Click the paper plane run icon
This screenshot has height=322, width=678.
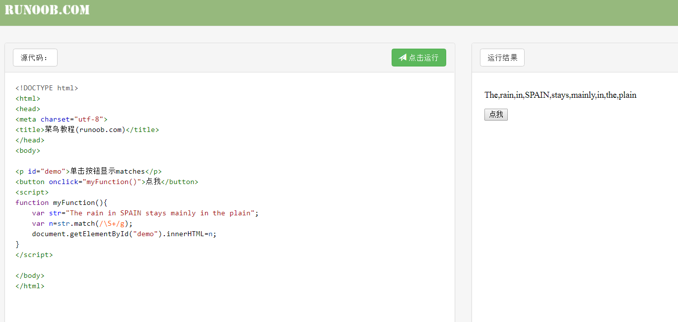click(x=403, y=58)
